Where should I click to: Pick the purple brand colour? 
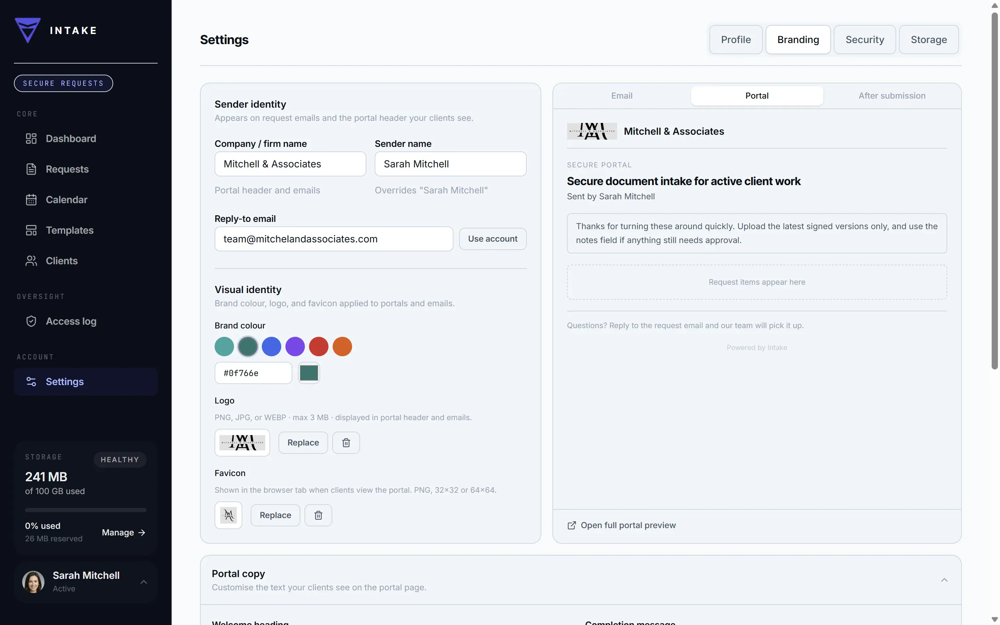click(295, 347)
